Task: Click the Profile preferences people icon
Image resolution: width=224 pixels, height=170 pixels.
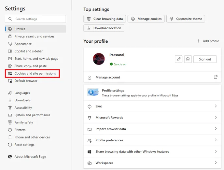Action: (90, 141)
